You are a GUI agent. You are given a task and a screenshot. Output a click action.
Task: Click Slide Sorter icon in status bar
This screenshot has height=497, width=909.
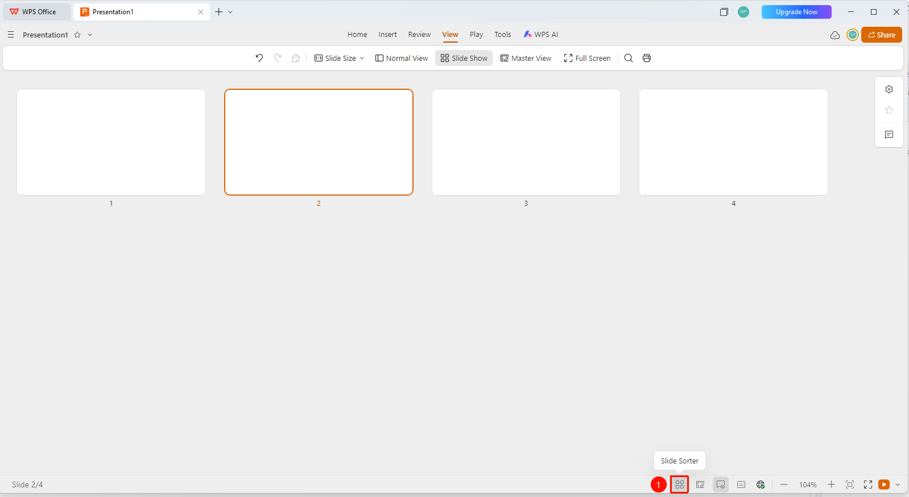[x=680, y=484]
